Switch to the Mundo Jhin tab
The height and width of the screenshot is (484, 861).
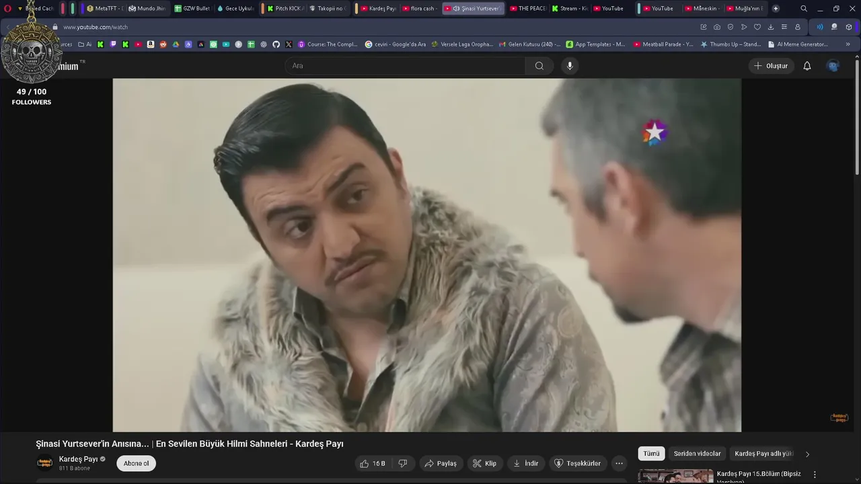coord(147,9)
